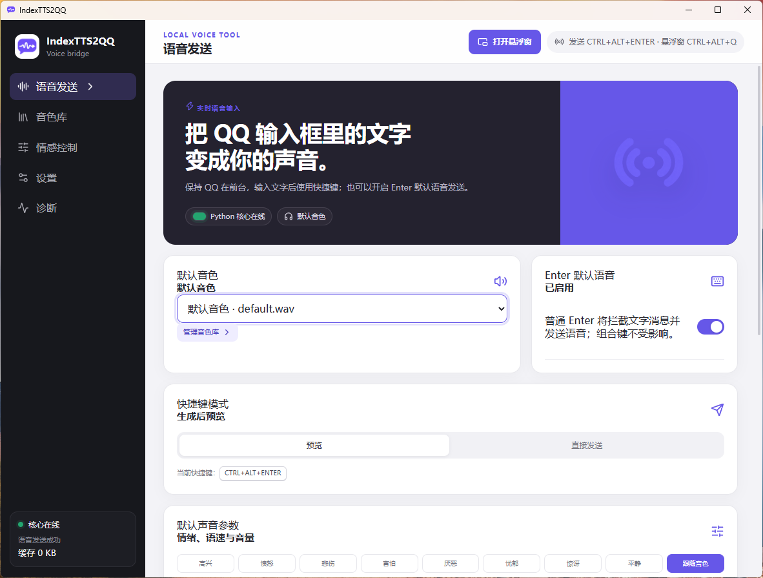Click the 核心在线 status in the sidebar

click(39, 525)
